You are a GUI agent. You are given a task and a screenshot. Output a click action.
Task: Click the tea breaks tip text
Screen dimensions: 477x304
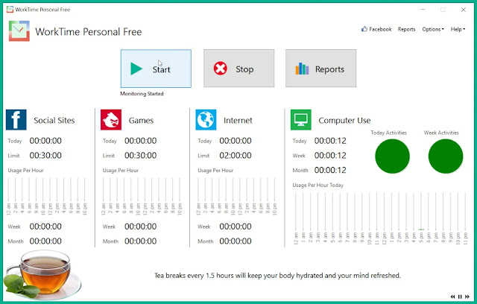[x=277, y=276]
